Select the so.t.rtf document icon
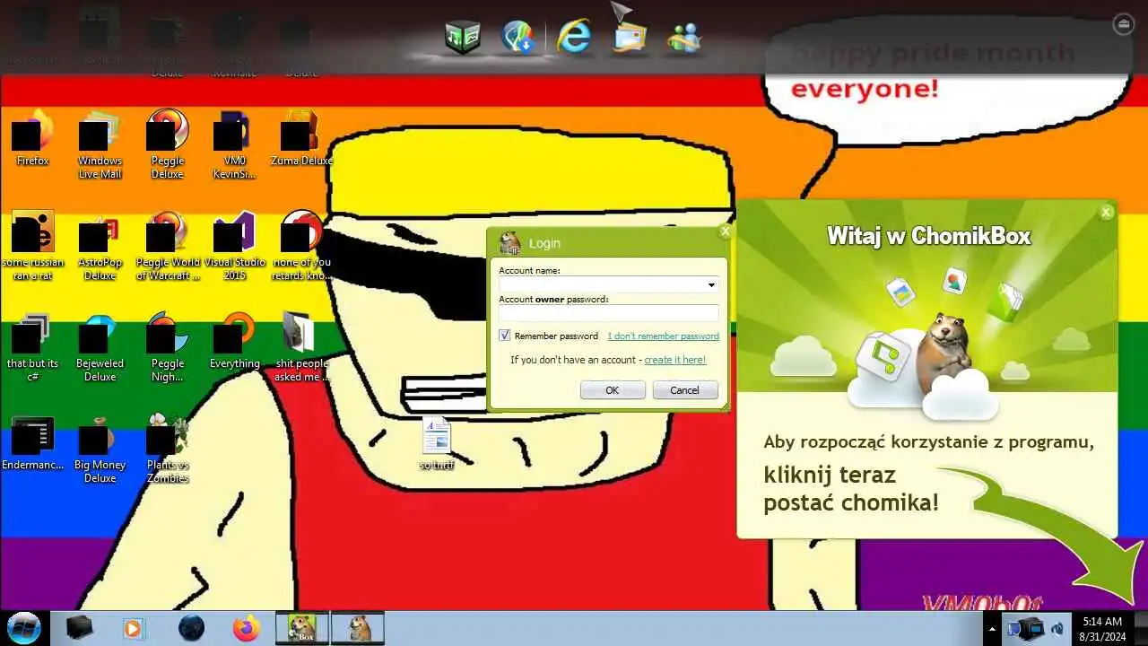Viewport: 1148px width, 646px height. pos(436,443)
